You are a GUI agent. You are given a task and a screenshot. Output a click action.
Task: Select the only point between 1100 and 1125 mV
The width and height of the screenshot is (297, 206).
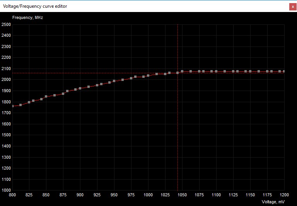225,71
